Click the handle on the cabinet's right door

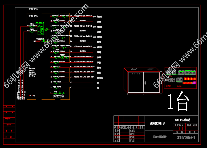[145, 83]
